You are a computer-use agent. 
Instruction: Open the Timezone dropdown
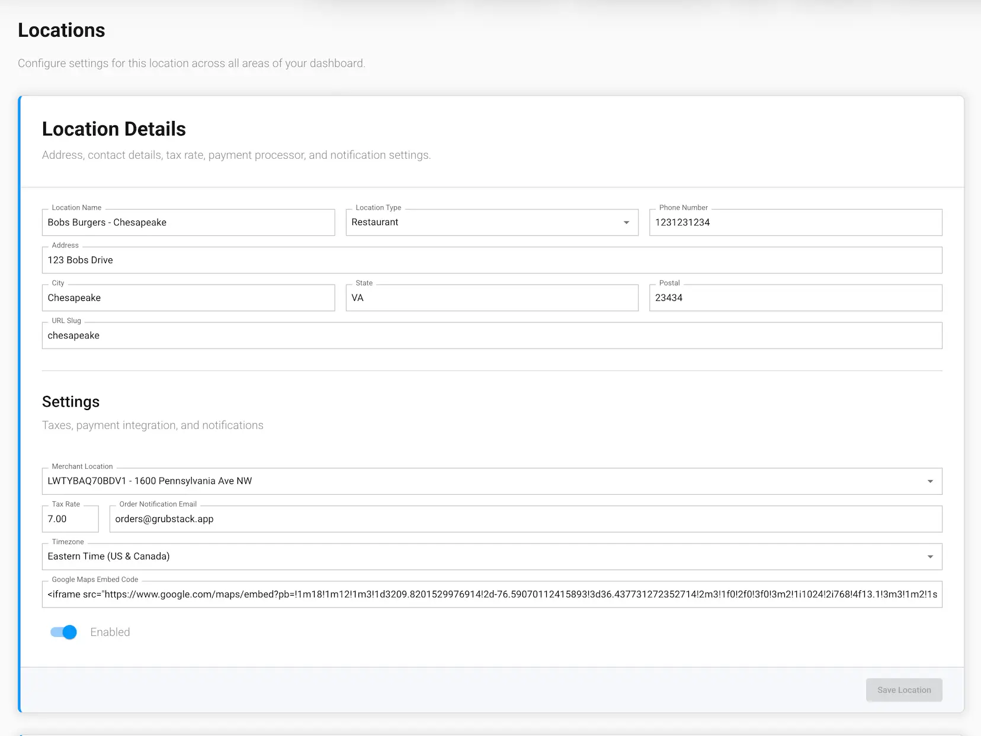click(492, 556)
